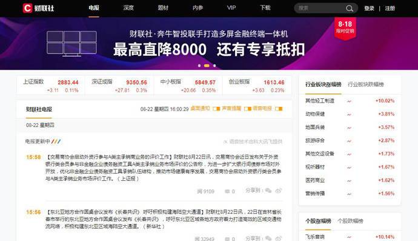Open the 深度 navigation tab
Image resolution: width=418 pixels, height=241 pixels.
pyautogui.click(x=128, y=8)
